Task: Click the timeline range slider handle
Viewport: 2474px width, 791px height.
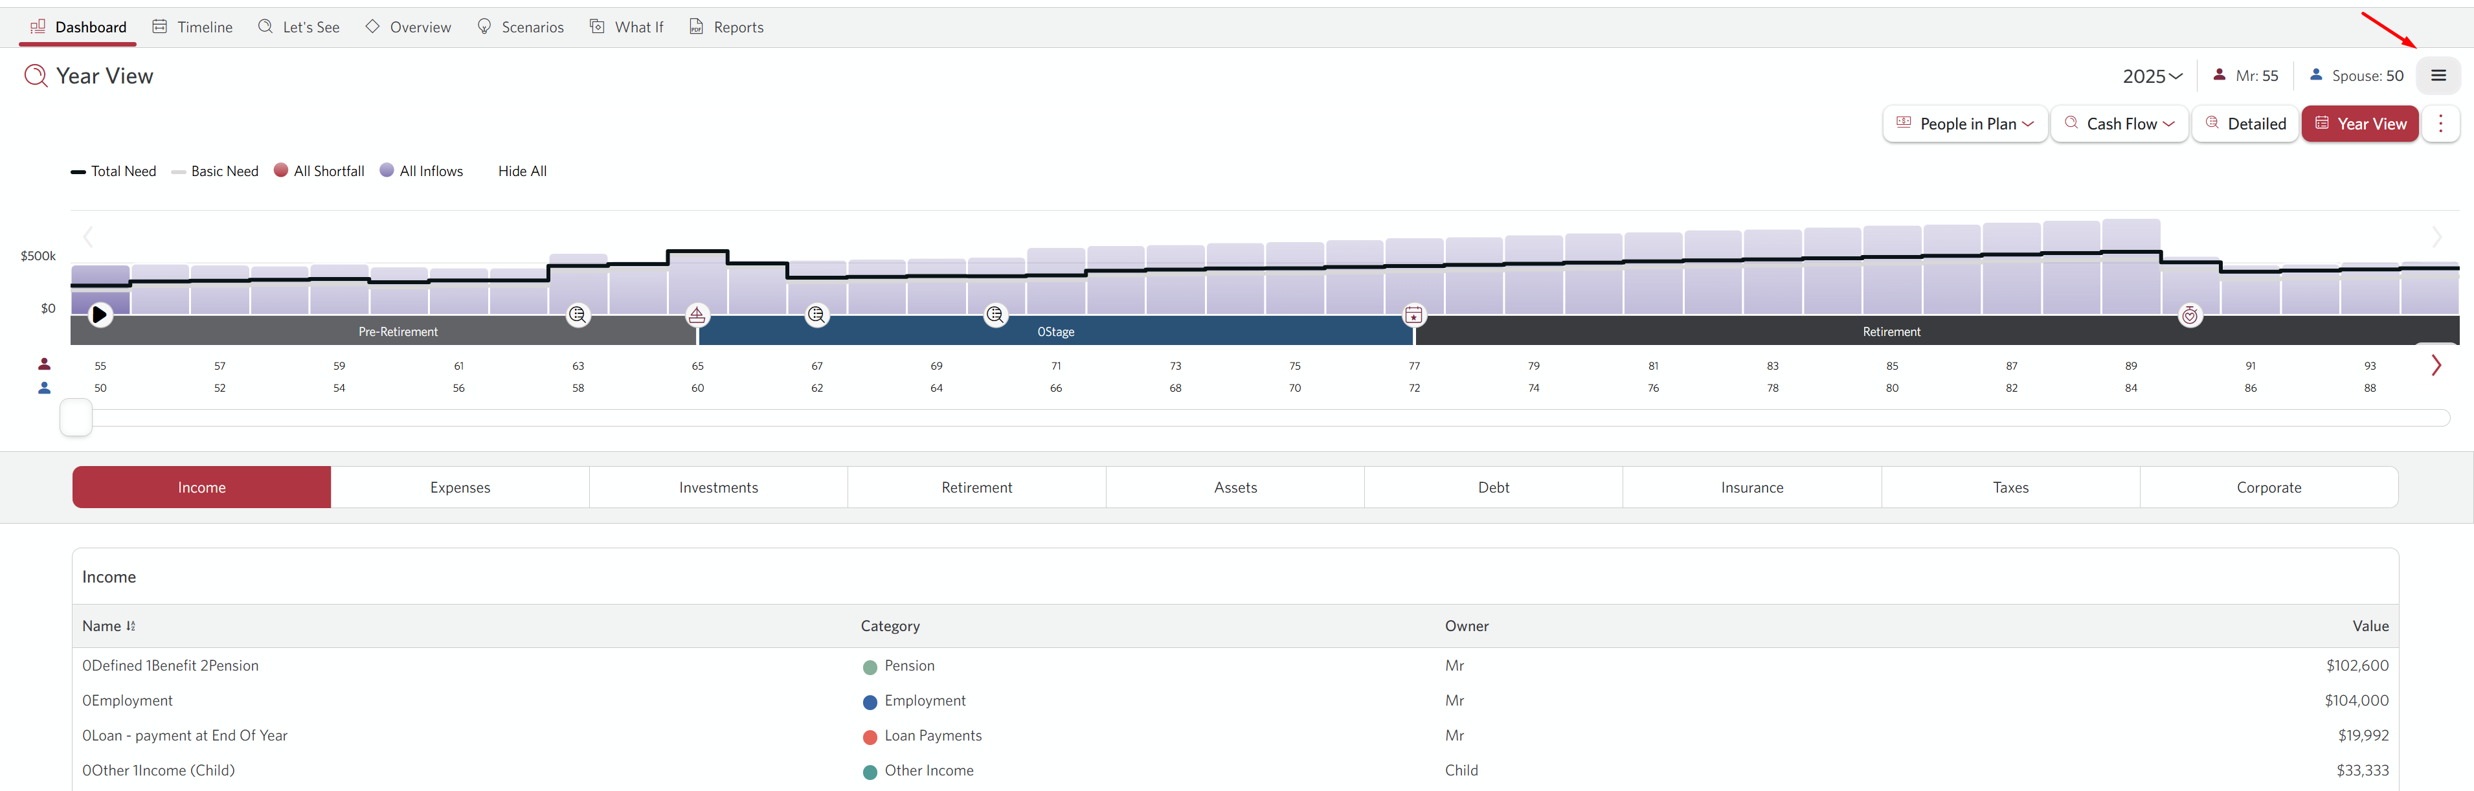Action: (76, 418)
